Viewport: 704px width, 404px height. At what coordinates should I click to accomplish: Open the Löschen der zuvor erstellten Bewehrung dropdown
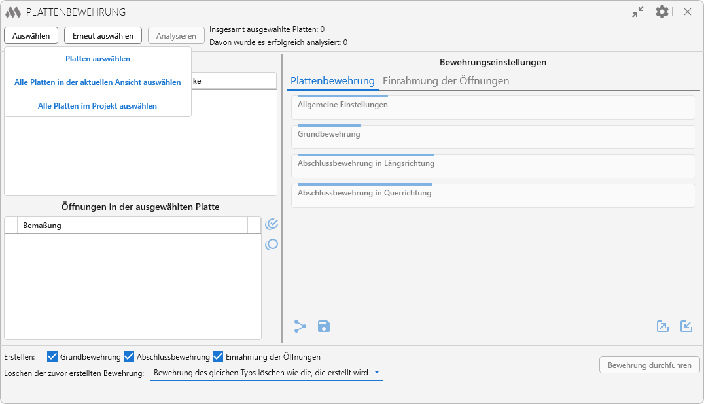(266, 373)
